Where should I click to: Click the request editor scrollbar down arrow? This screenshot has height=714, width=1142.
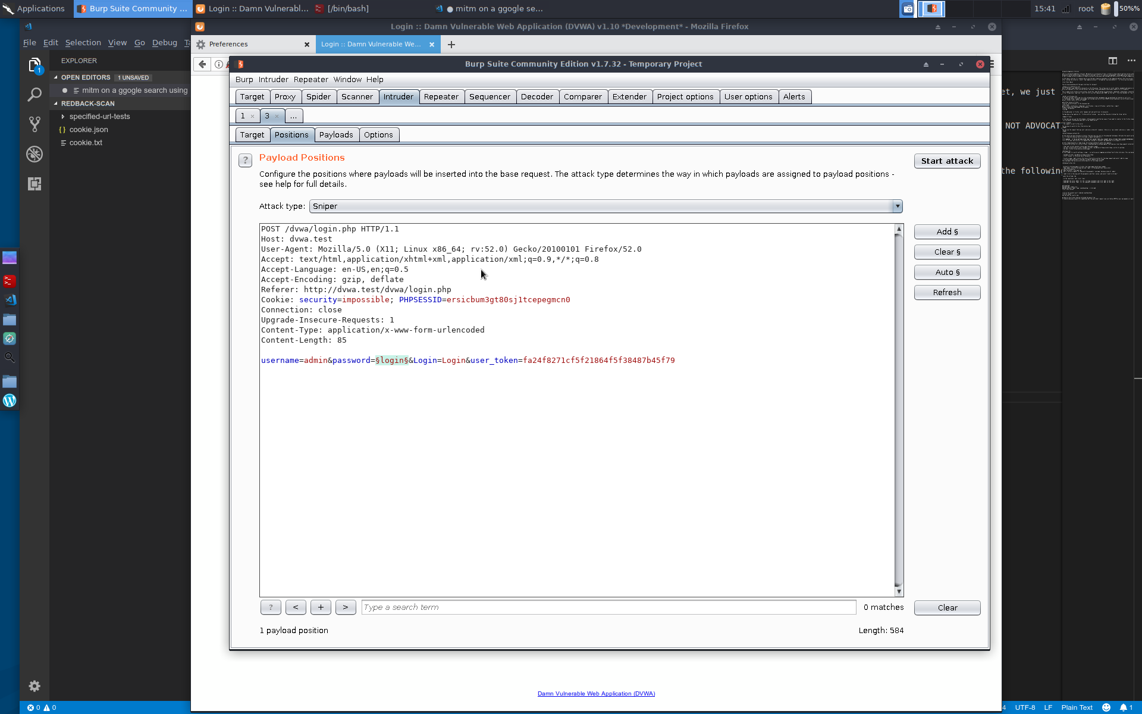pyautogui.click(x=899, y=591)
